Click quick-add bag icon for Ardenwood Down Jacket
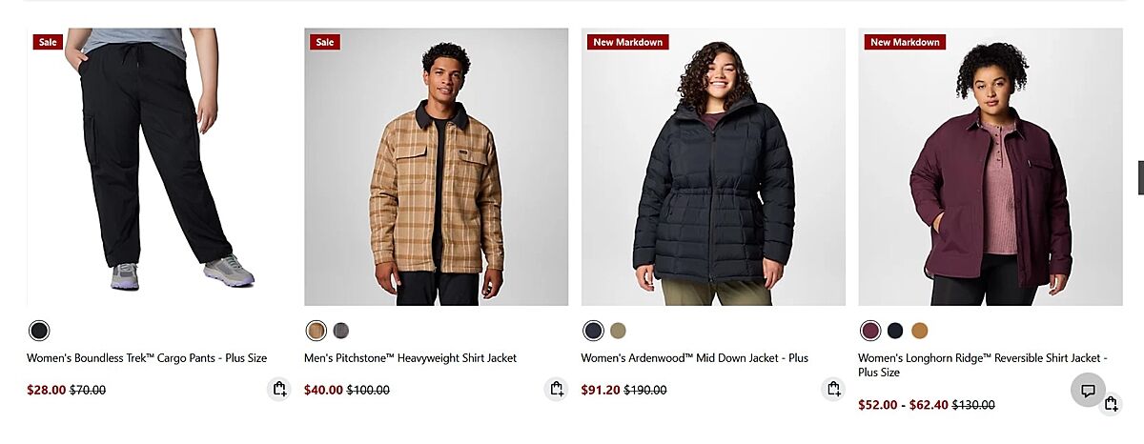This screenshot has height=444, width=1144. point(833,389)
